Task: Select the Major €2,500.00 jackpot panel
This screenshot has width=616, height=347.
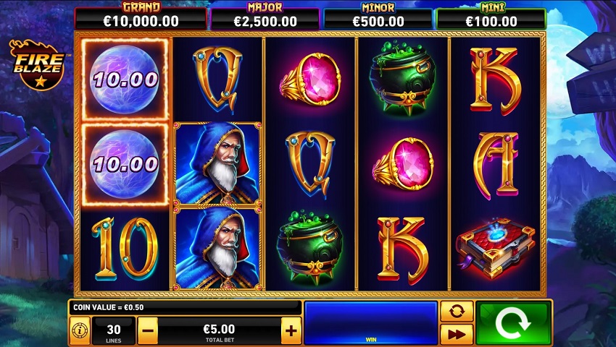Action: tap(265, 16)
